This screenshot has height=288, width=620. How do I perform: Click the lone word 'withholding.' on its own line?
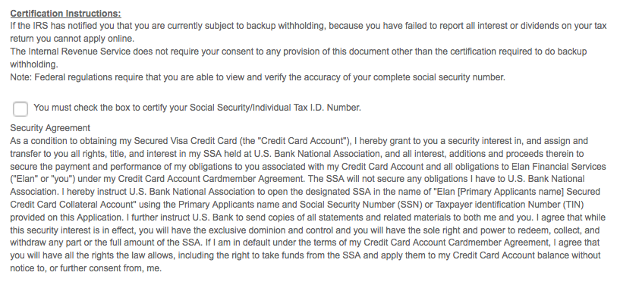(x=34, y=64)
